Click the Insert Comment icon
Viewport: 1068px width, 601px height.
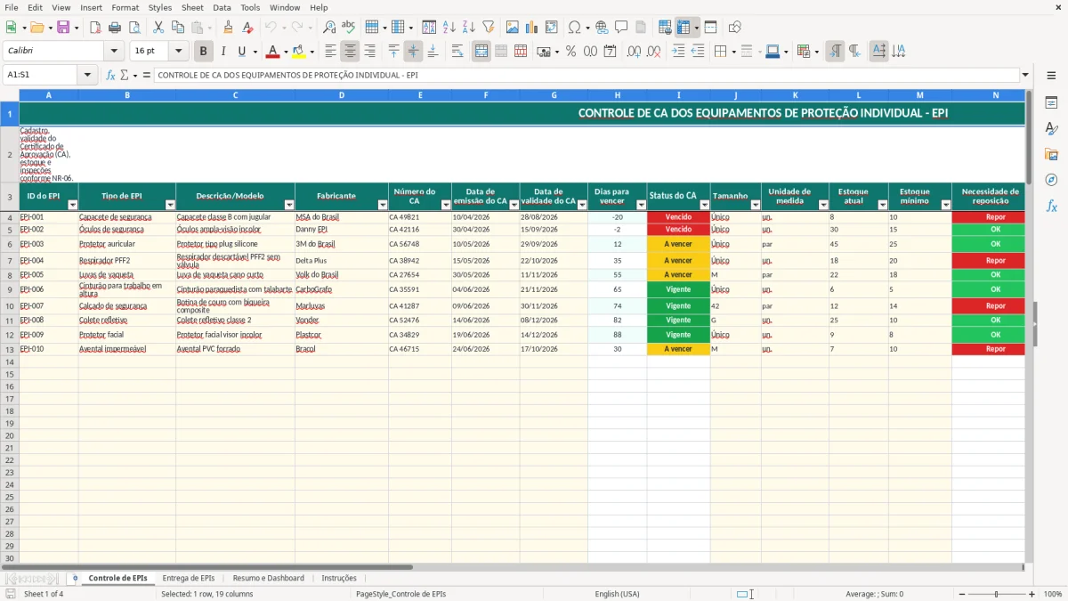click(x=621, y=28)
